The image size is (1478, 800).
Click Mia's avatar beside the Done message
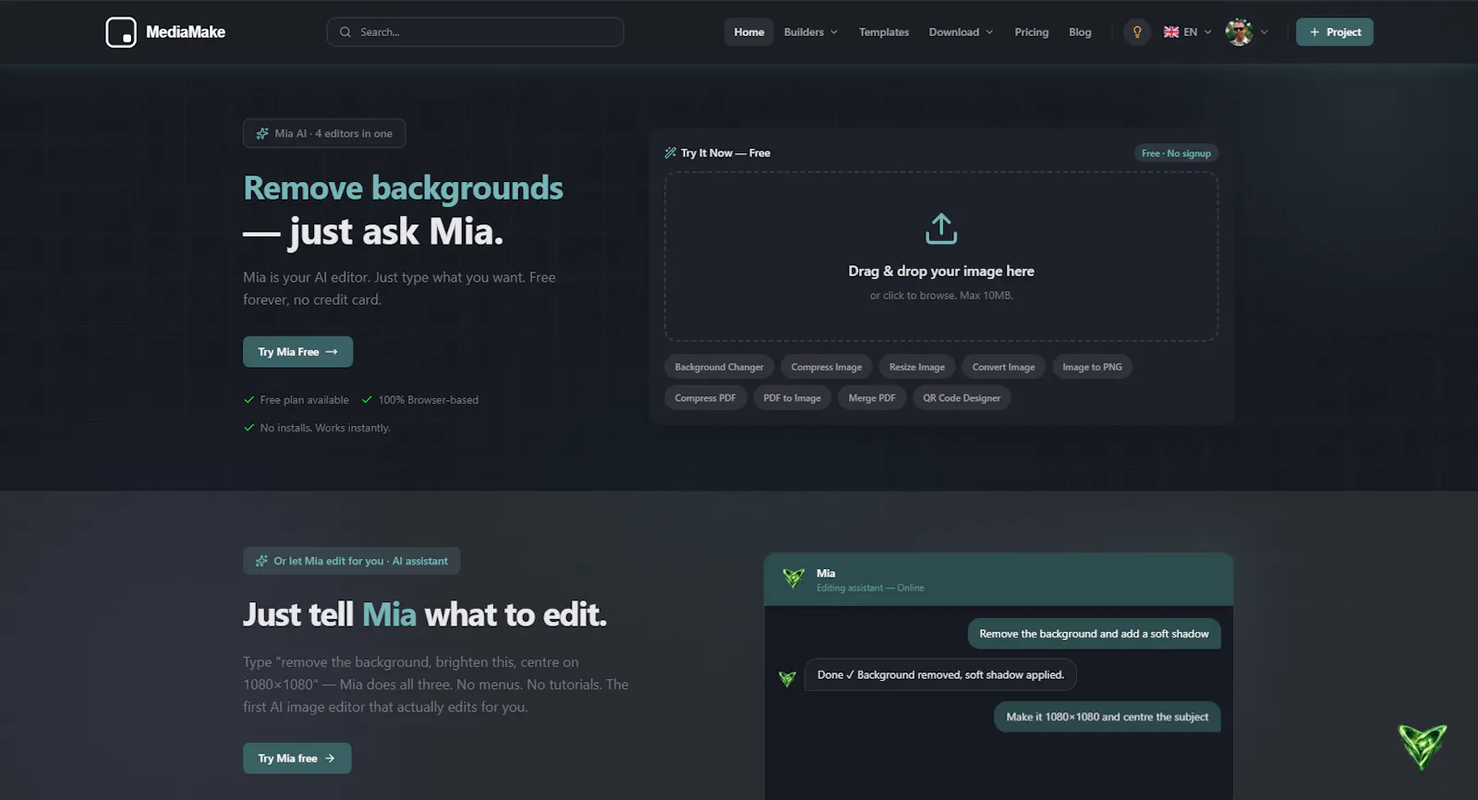click(x=787, y=679)
